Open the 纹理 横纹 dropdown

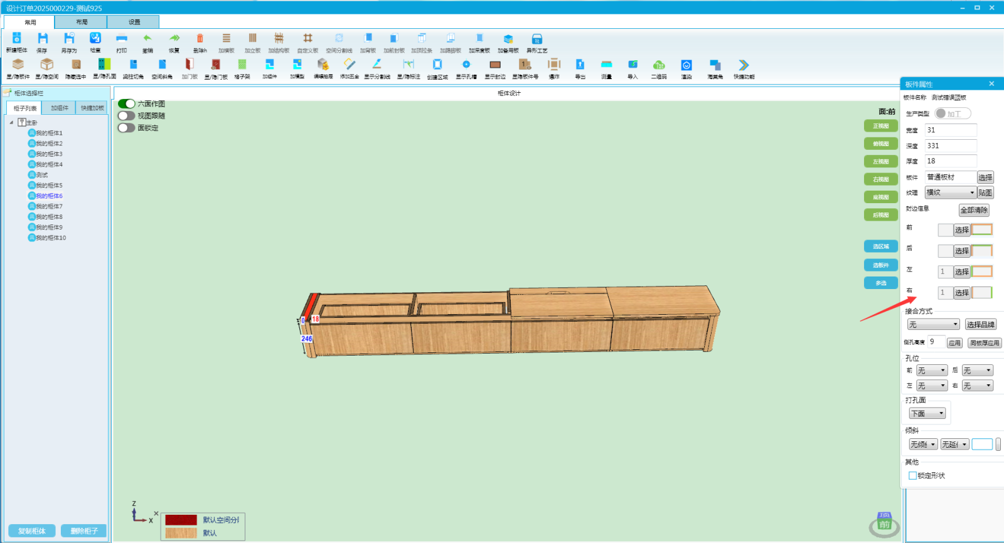coord(951,192)
